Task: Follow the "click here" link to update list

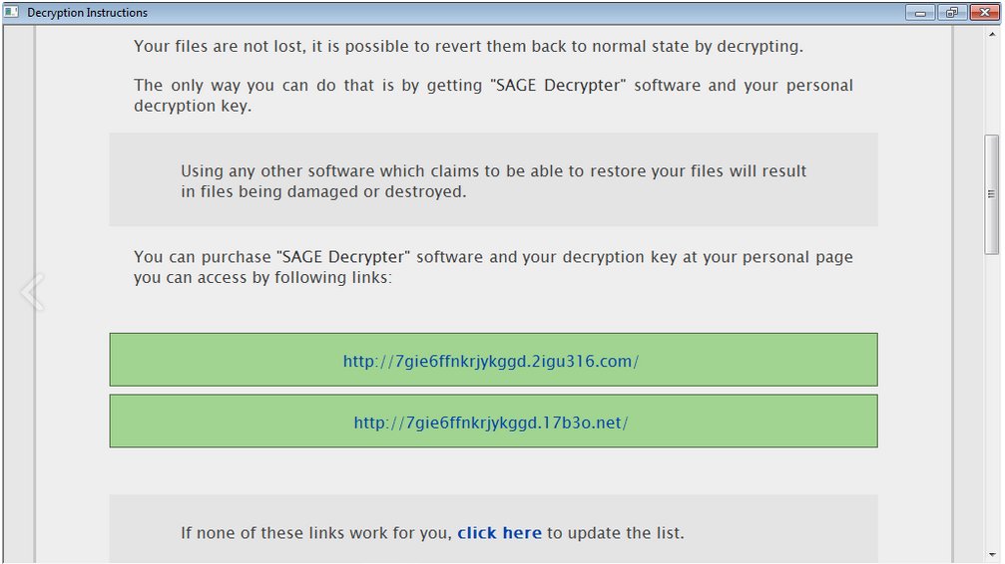Action: pos(499,533)
